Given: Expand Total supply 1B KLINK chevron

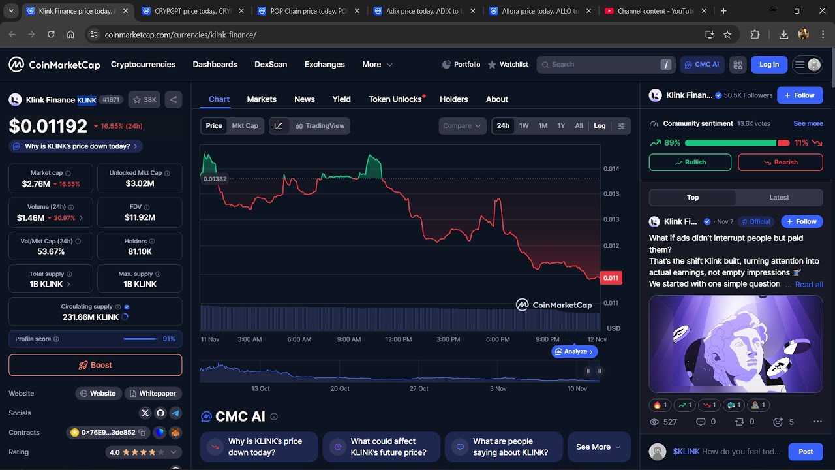Looking at the screenshot, I should [x=68, y=284].
